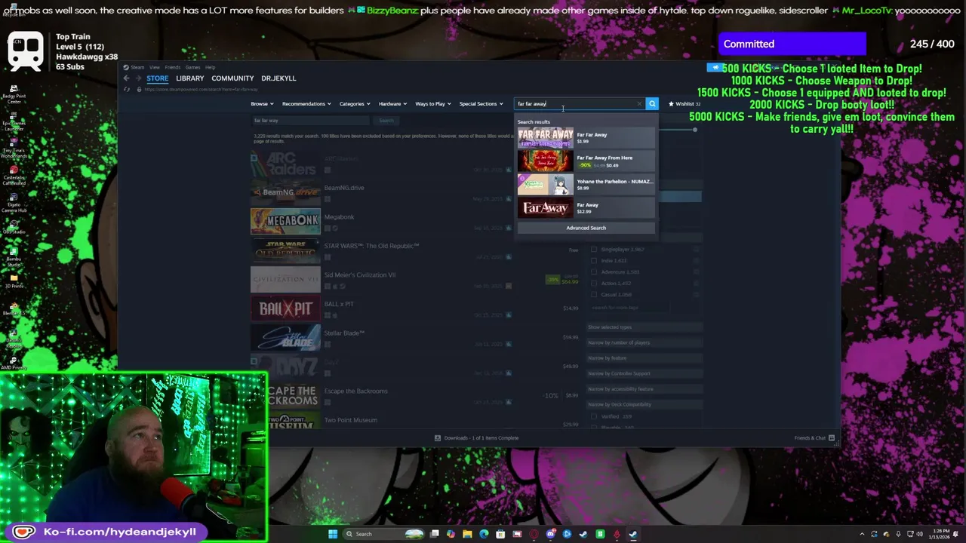Click the Steam forward navigation arrow
The width and height of the screenshot is (966, 543).
tap(138, 78)
